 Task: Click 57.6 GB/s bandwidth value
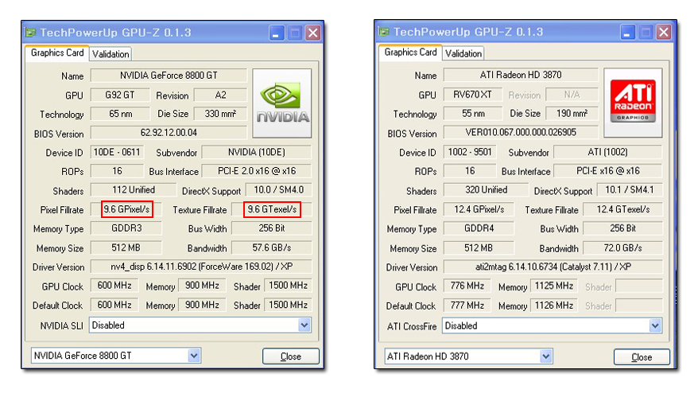[x=272, y=247]
